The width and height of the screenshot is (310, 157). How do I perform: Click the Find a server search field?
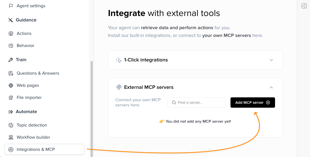pyautogui.click(x=199, y=103)
